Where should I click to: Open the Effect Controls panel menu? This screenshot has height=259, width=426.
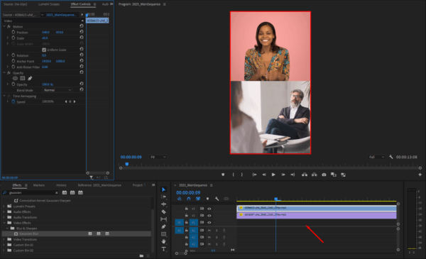pos(94,4)
